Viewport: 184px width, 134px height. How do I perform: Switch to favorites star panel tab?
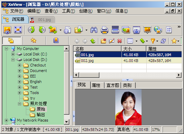click(x=33, y=41)
